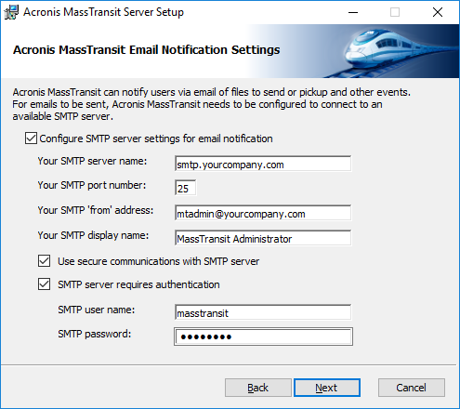Click the Email Notification Settings heading

[146, 50]
